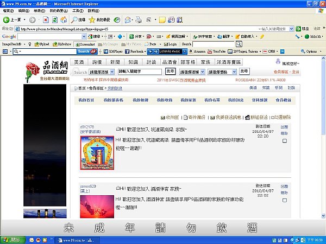Click the page vertical scrollbar
The height and width of the screenshot is (244, 326).
click(323, 137)
